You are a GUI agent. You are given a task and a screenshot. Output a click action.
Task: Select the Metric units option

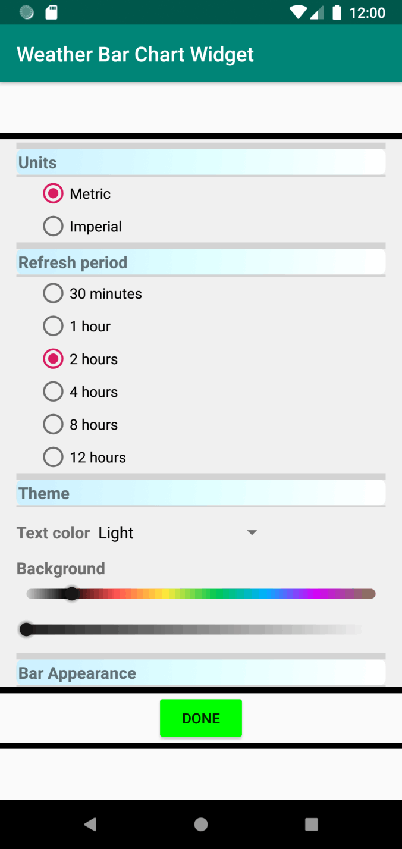pyautogui.click(x=54, y=194)
